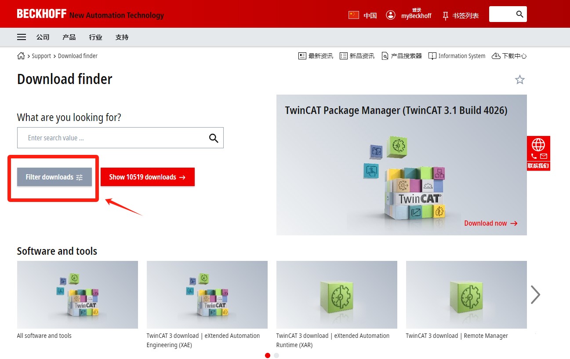Screen dimensions: 570x359
Task: Click the 新品资讯 list icon
Action: 344,56
